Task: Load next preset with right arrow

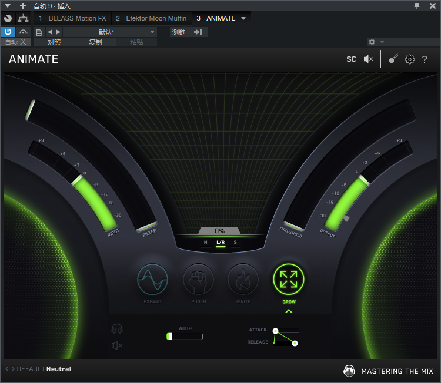Action: (58, 32)
